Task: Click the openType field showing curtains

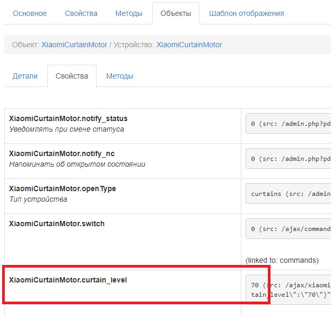Action: (289, 193)
